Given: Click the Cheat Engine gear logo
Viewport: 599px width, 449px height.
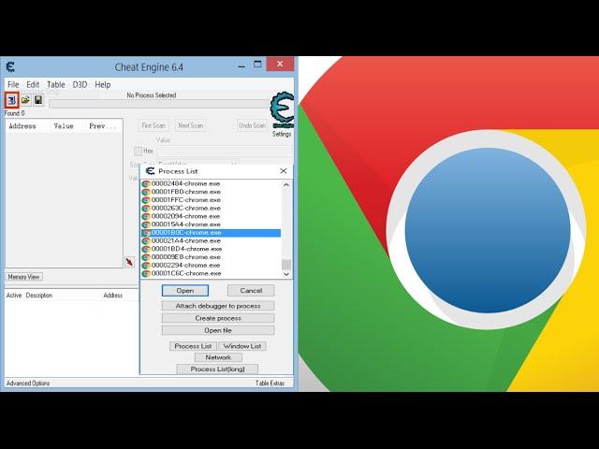Looking at the screenshot, I should [282, 109].
